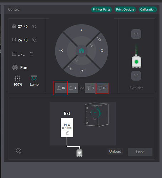The width and height of the screenshot is (162, 178).
Task: Select the PLA K 0.020 Ext spool
Action: tap(67, 127)
